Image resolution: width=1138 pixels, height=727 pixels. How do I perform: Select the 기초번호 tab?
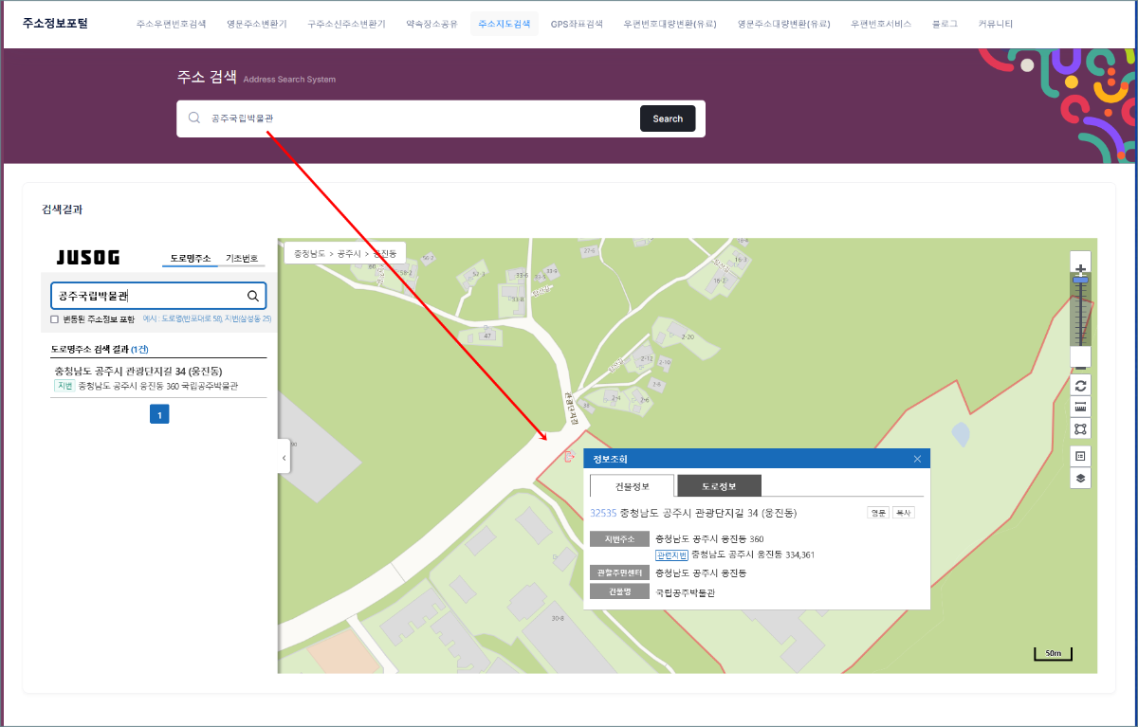[x=241, y=258]
